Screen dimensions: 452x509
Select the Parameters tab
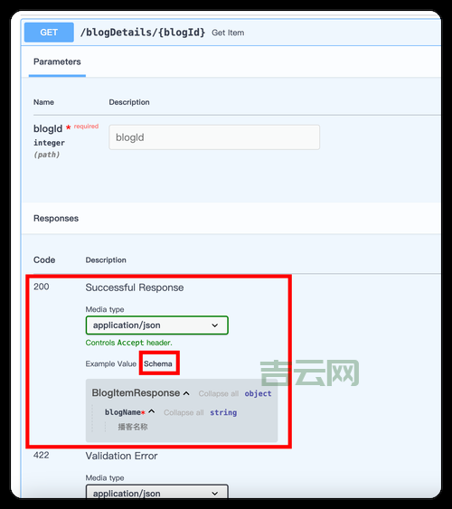pos(57,61)
